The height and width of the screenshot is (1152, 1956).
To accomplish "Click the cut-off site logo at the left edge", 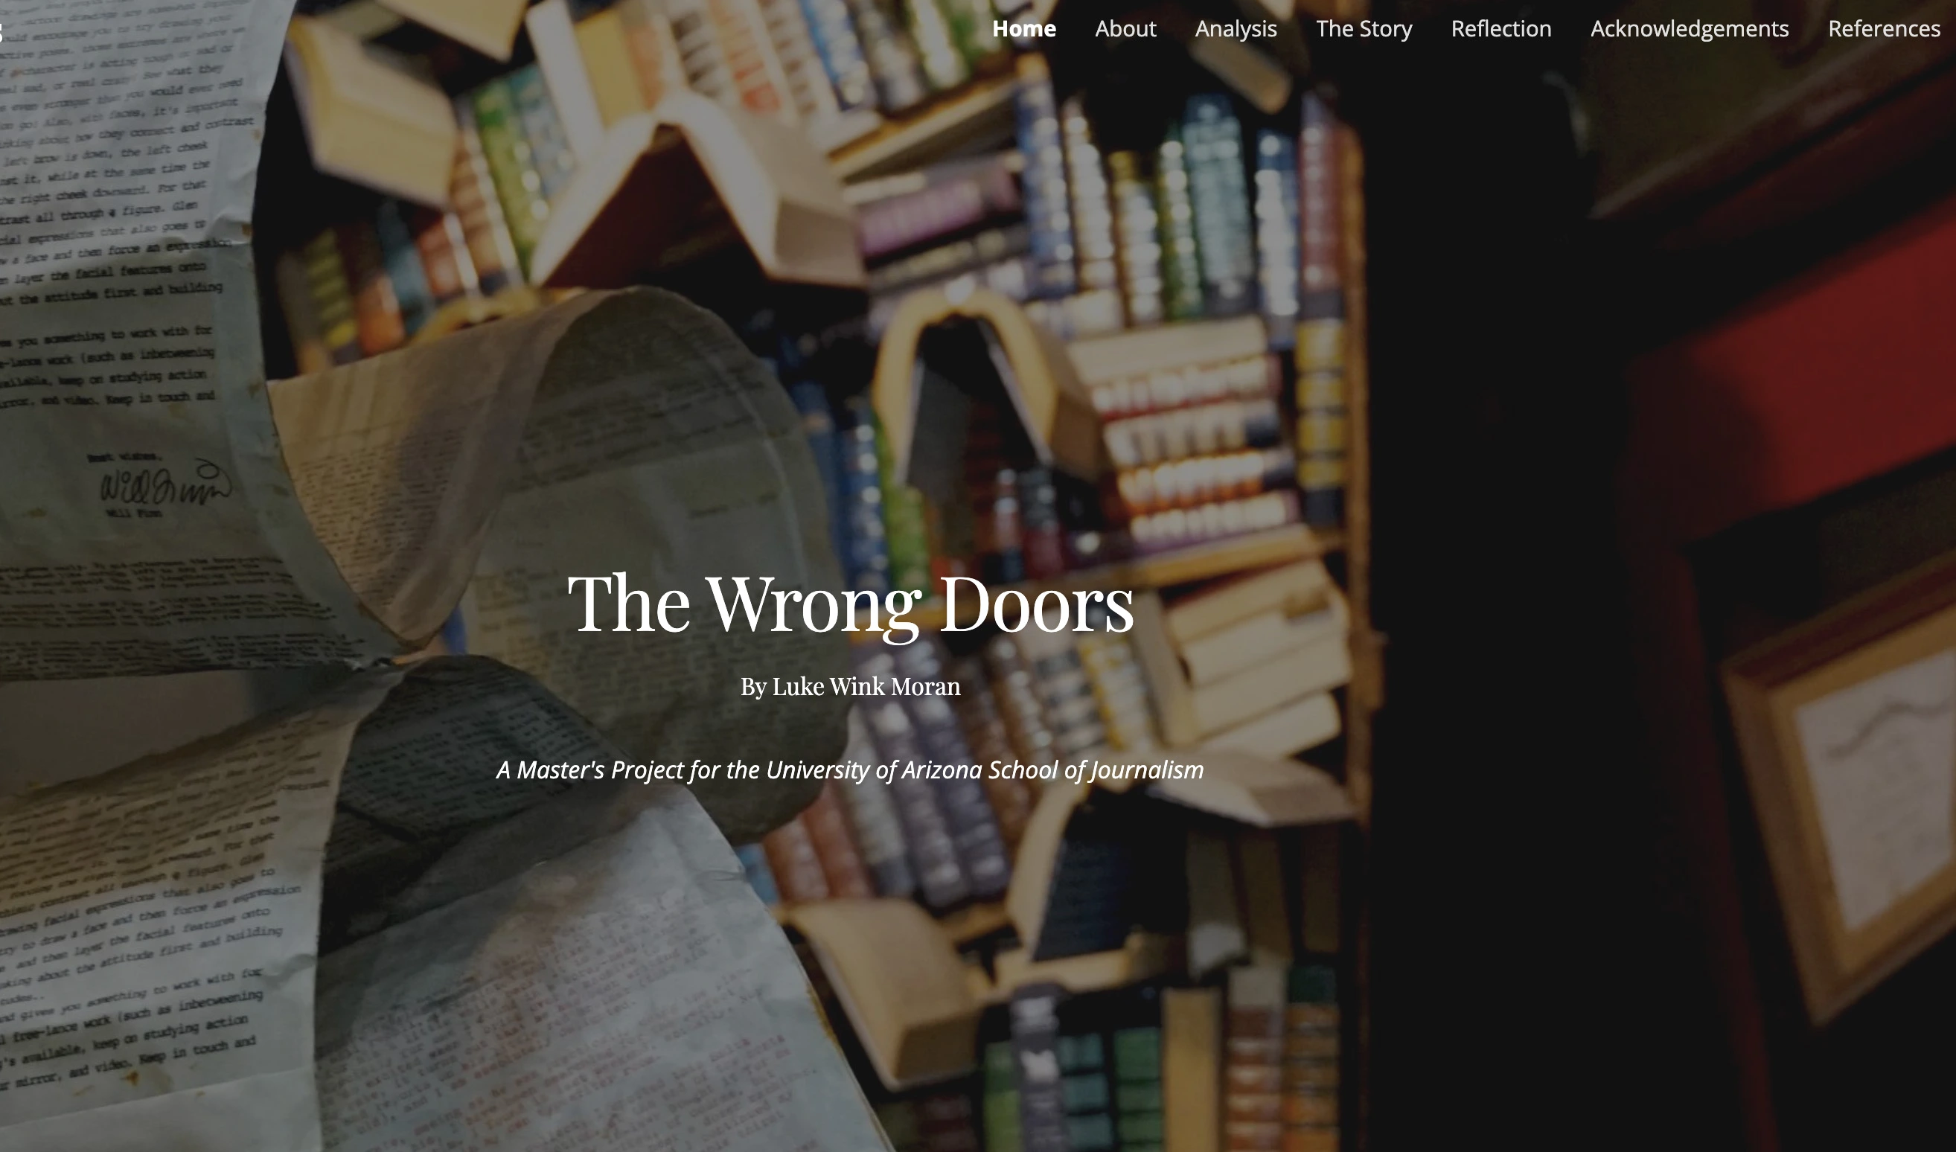I will pos(1,31).
